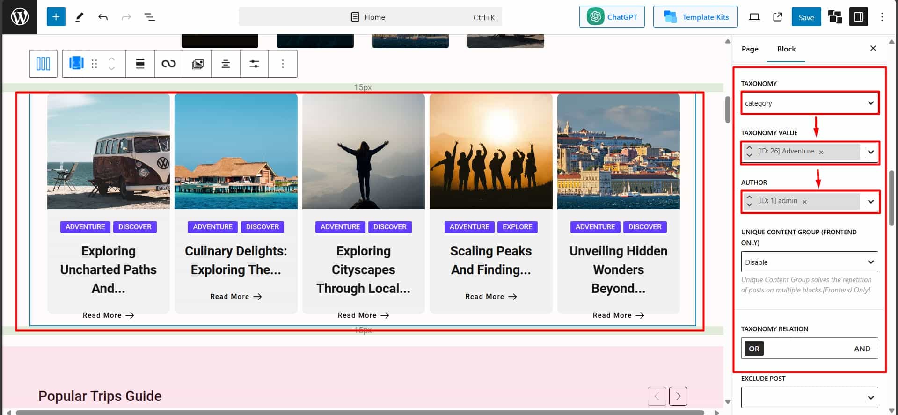Click Read More on Exploring Cityscapes
Viewport: 898px width, 415px height.
[x=363, y=315]
